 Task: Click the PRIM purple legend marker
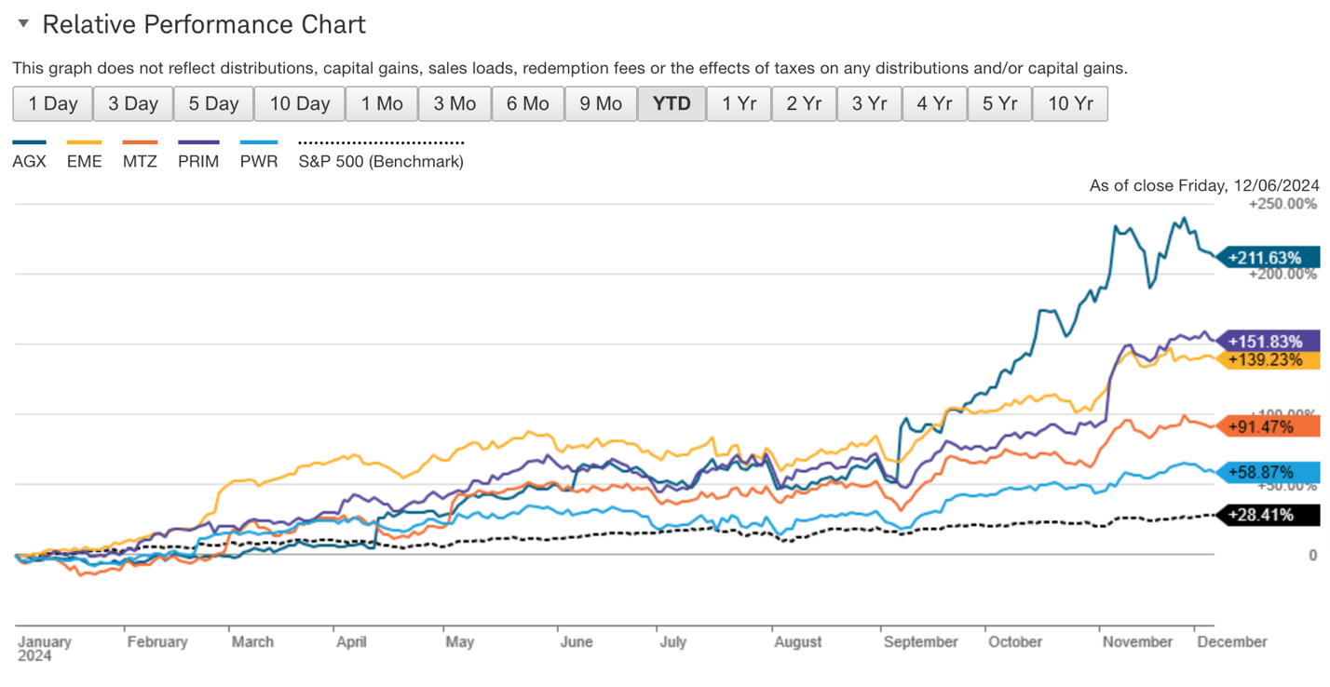(x=197, y=142)
